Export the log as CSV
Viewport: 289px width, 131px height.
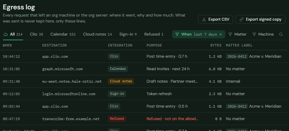point(216,19)
